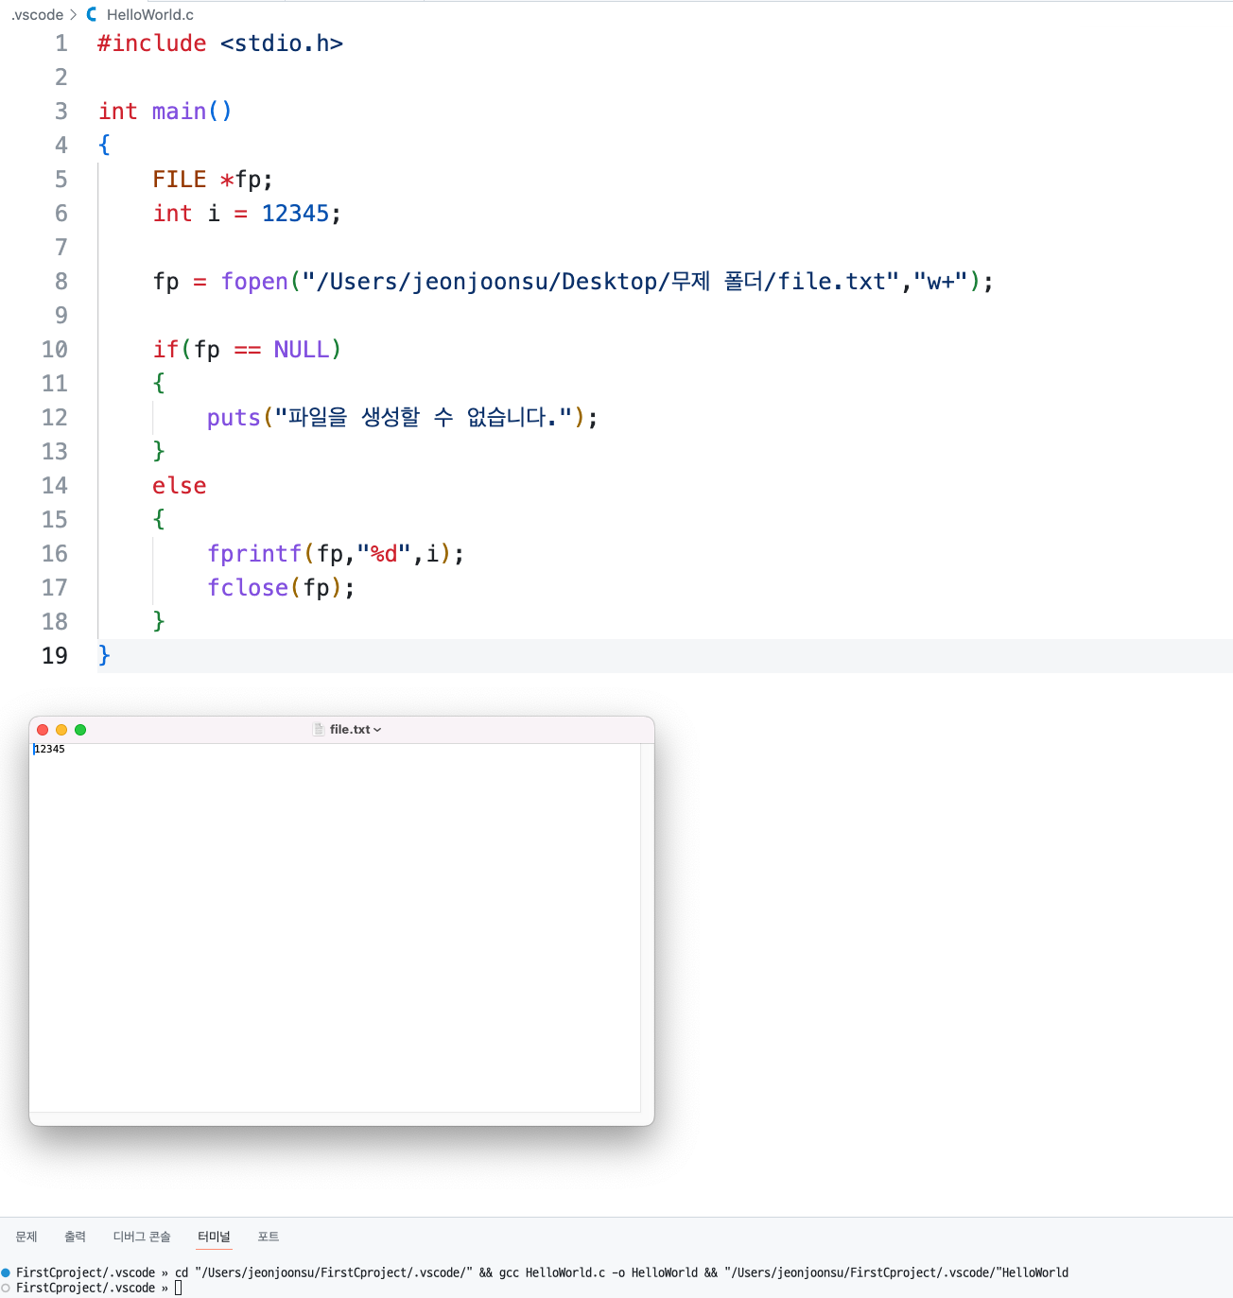Open the 포트 panel tab

[268, 1237]
